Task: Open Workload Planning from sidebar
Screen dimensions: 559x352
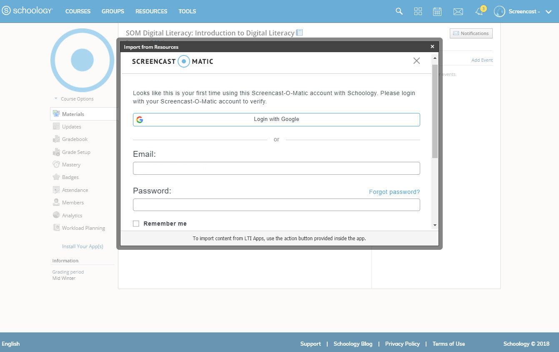Action: click(84, 228)
